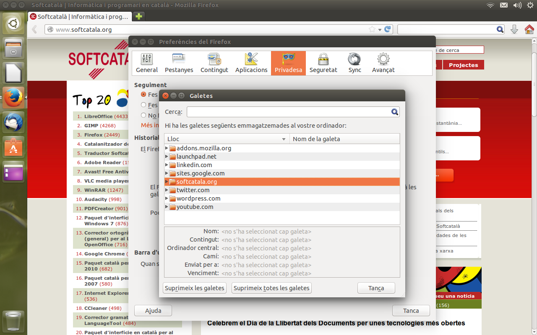Sort by the Lloc column header
This screenshot has height=335, width=537.
coord(227,139)
